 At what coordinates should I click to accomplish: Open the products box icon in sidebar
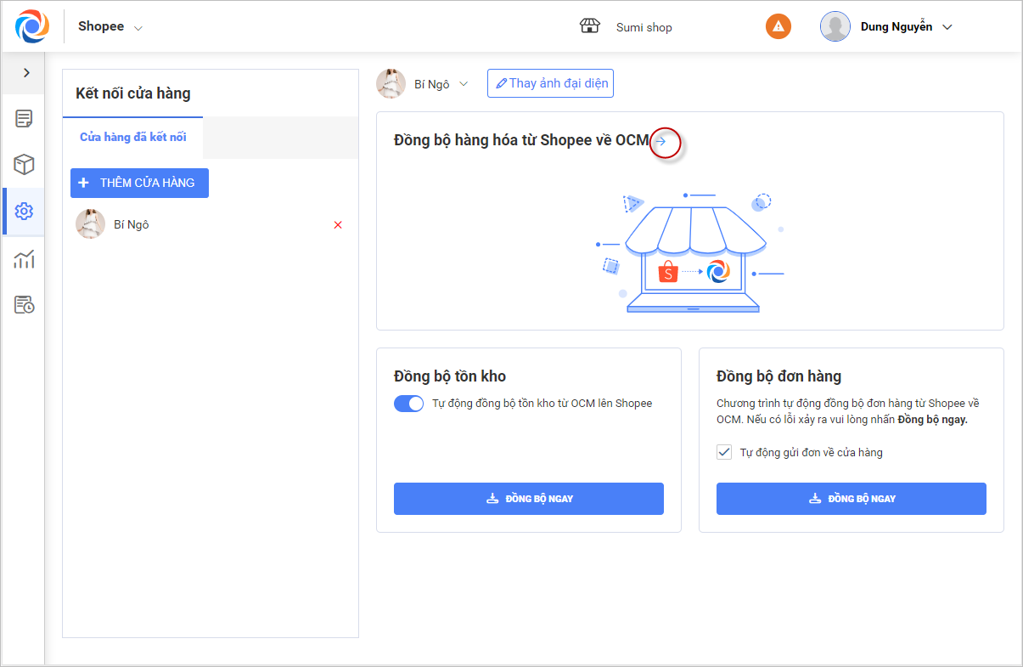pos(24,164)
